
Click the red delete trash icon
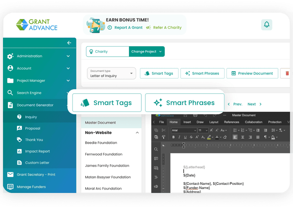tap(287, 73)
